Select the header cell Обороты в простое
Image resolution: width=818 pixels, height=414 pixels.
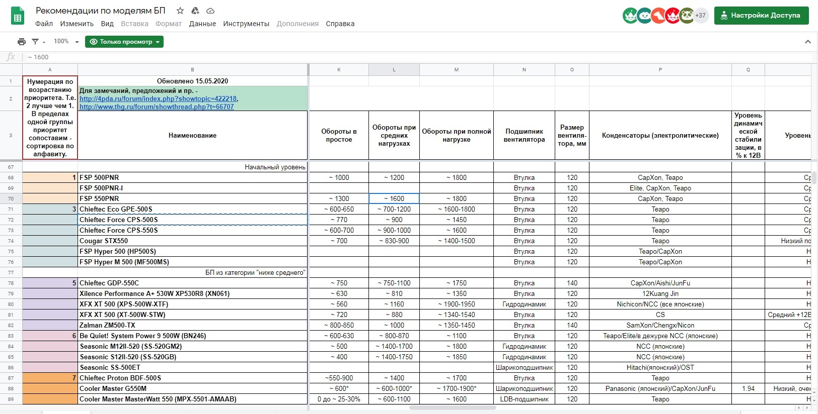coord(339,135)
